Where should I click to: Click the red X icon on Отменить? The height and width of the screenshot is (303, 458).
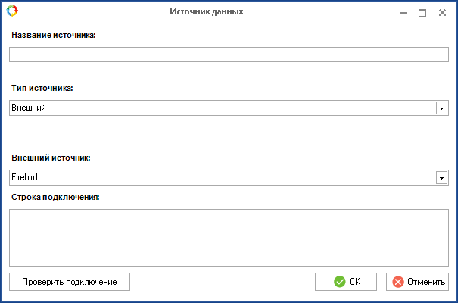click(398, 282)
